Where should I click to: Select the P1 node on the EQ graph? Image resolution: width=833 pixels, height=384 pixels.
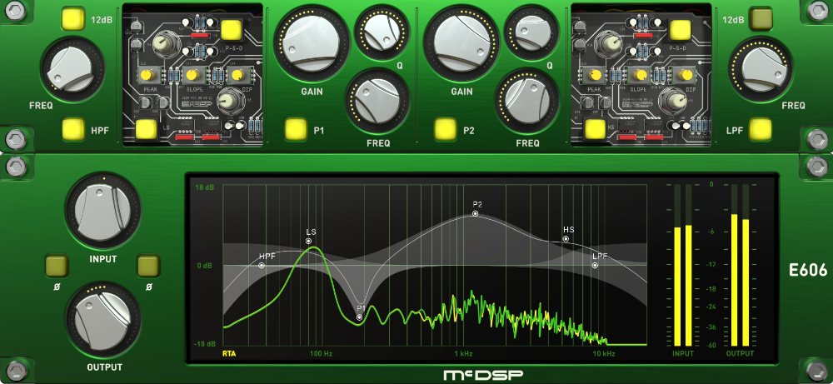(360, 317)
